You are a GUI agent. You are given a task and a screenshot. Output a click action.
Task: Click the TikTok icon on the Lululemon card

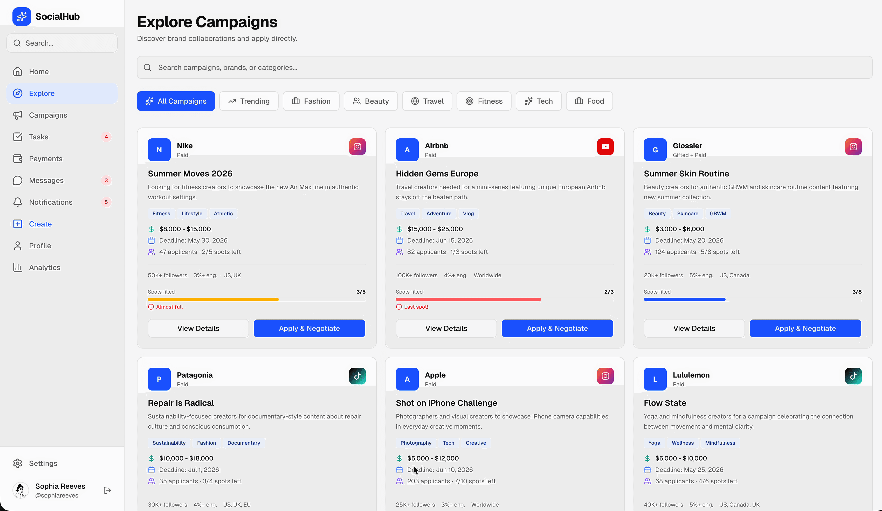(853, 376)
